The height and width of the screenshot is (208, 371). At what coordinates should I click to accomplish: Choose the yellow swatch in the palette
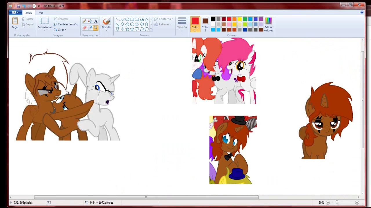pos(240,19)
